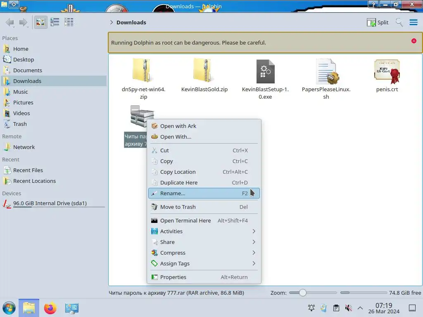The image size is (423, 317).
Task: Open Recent Locations entry
Action: pos(53,181)
